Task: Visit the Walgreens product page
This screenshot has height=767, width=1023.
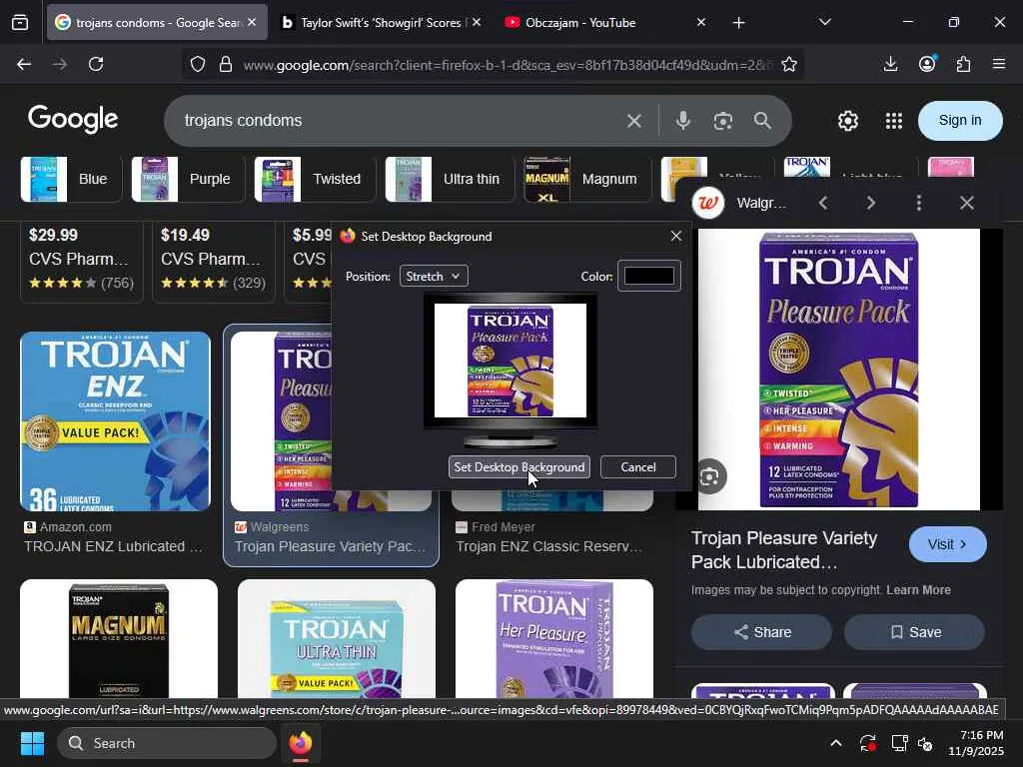Action: tap(947, 544)
